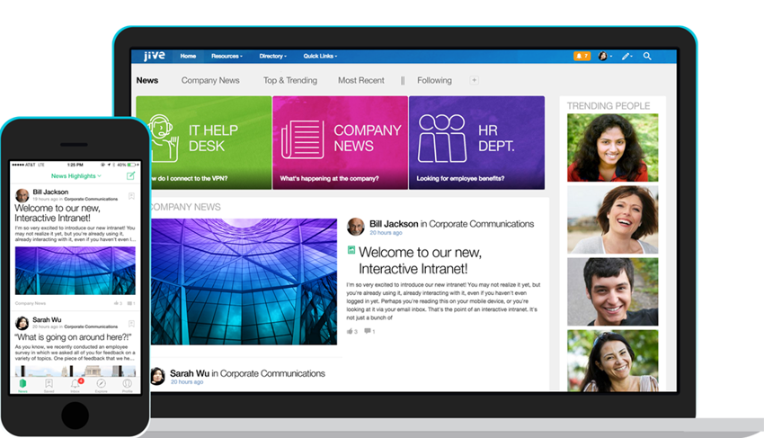
Task: Tap the compose icon on phone app
Action: point(131,175)
